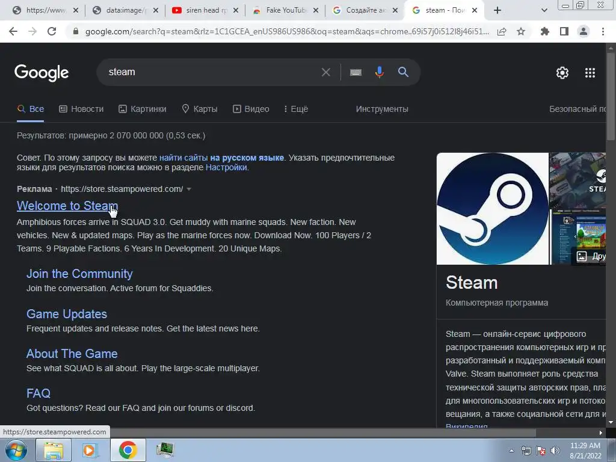Close the Fake YouTube tab

(316, 11)
